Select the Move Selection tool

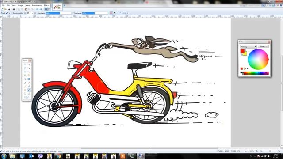tap(29, 68)
